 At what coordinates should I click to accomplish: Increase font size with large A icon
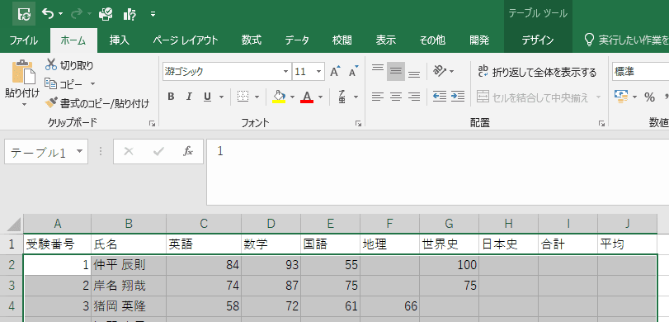[x=336, y=71]
